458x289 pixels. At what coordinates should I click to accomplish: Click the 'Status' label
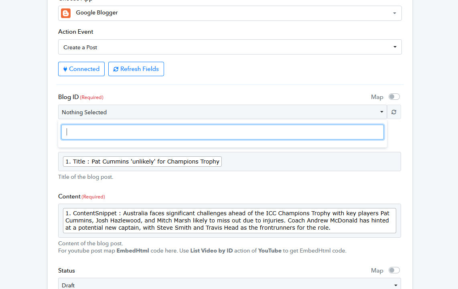pos(67,271)
